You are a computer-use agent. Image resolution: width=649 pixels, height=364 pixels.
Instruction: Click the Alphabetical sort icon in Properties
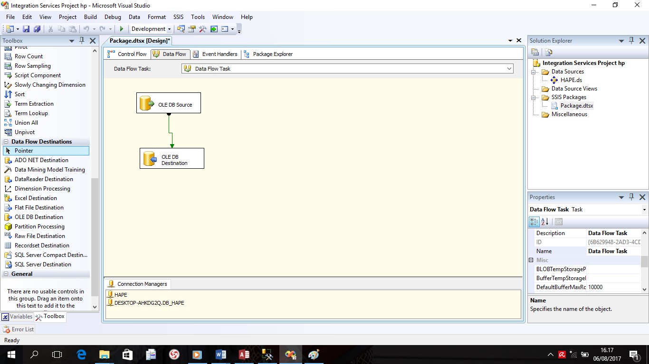pyautogui.click(x=545, y=221)
